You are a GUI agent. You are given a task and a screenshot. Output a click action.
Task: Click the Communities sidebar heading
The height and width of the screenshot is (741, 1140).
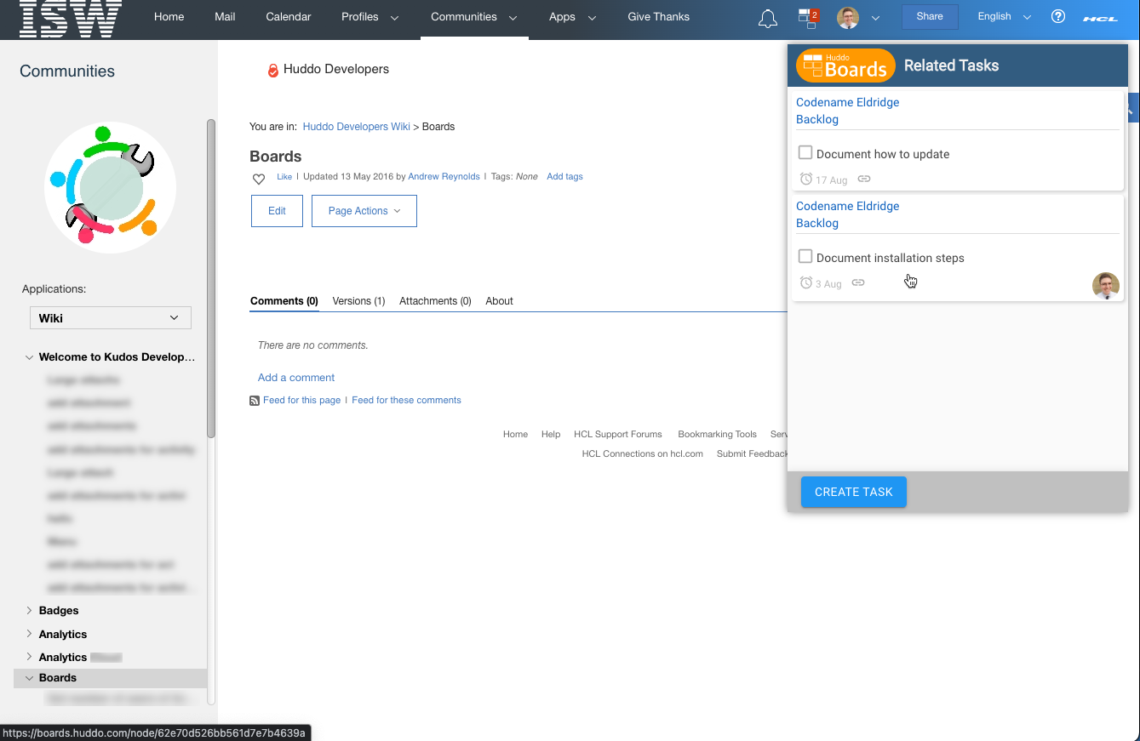tap(67, 71)
